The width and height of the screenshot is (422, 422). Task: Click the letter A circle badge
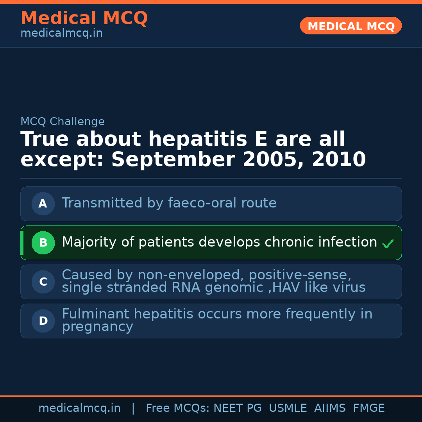43,204
